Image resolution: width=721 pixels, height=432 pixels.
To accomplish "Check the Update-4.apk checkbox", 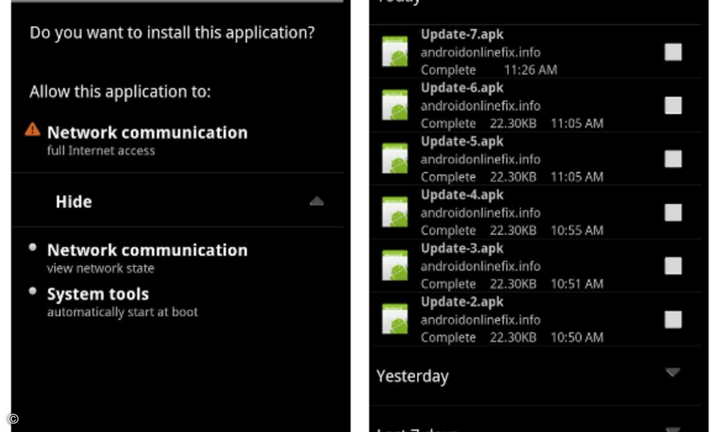I will 673,212.
